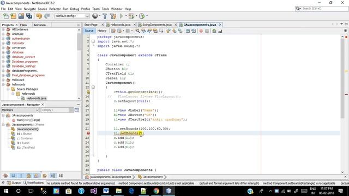
Task: Click the red Start Macro Recording icon
Action: pos(201,31)
